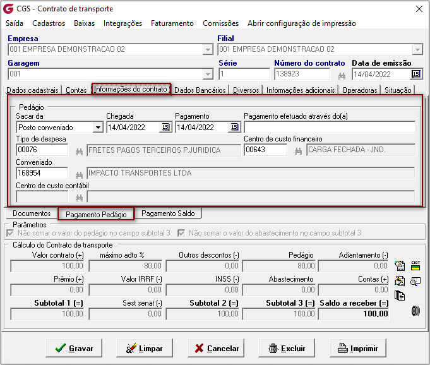Viewport: 430px width, 365px height.
Task: Open search binoculars for Conveniado
Action: click(x=79, y=175)
